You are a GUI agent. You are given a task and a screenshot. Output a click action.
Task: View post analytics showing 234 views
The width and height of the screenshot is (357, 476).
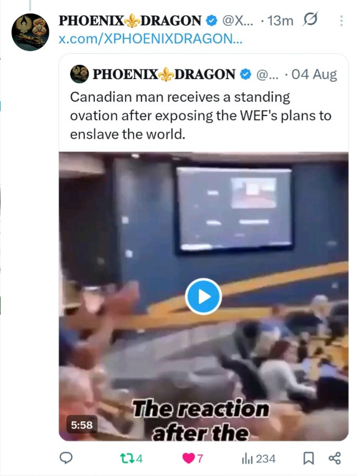(x=259, y=459)
